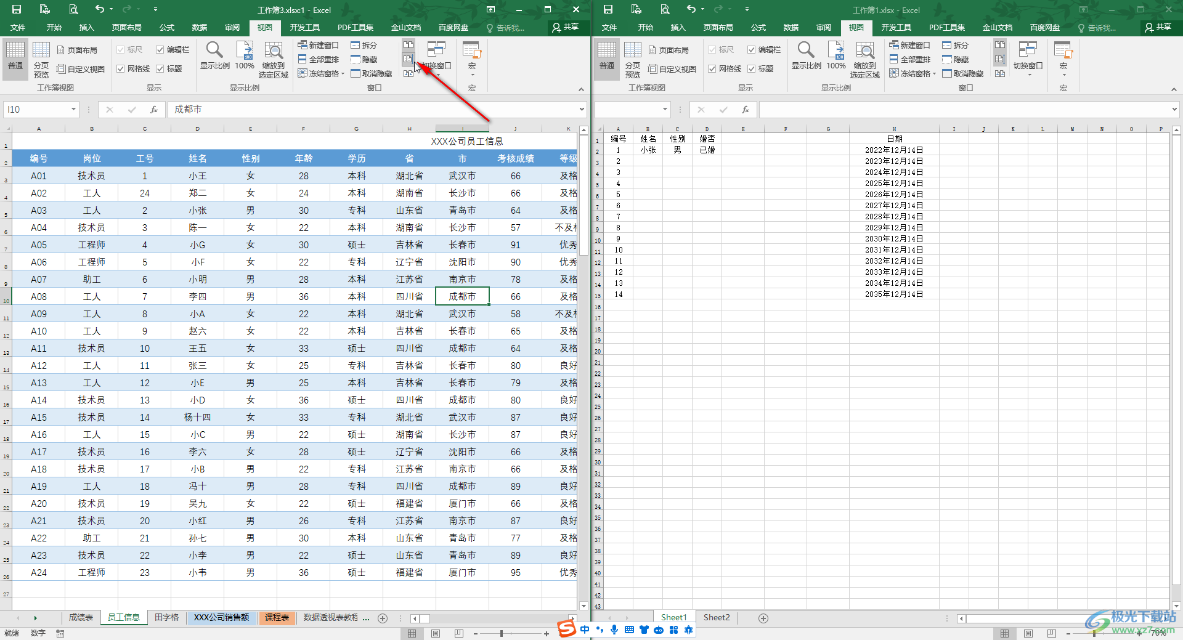The width and height of the screenshot is (1183, 640).
Task: Toggle synchronous scrolling in right window
Action: point(1000,59)
